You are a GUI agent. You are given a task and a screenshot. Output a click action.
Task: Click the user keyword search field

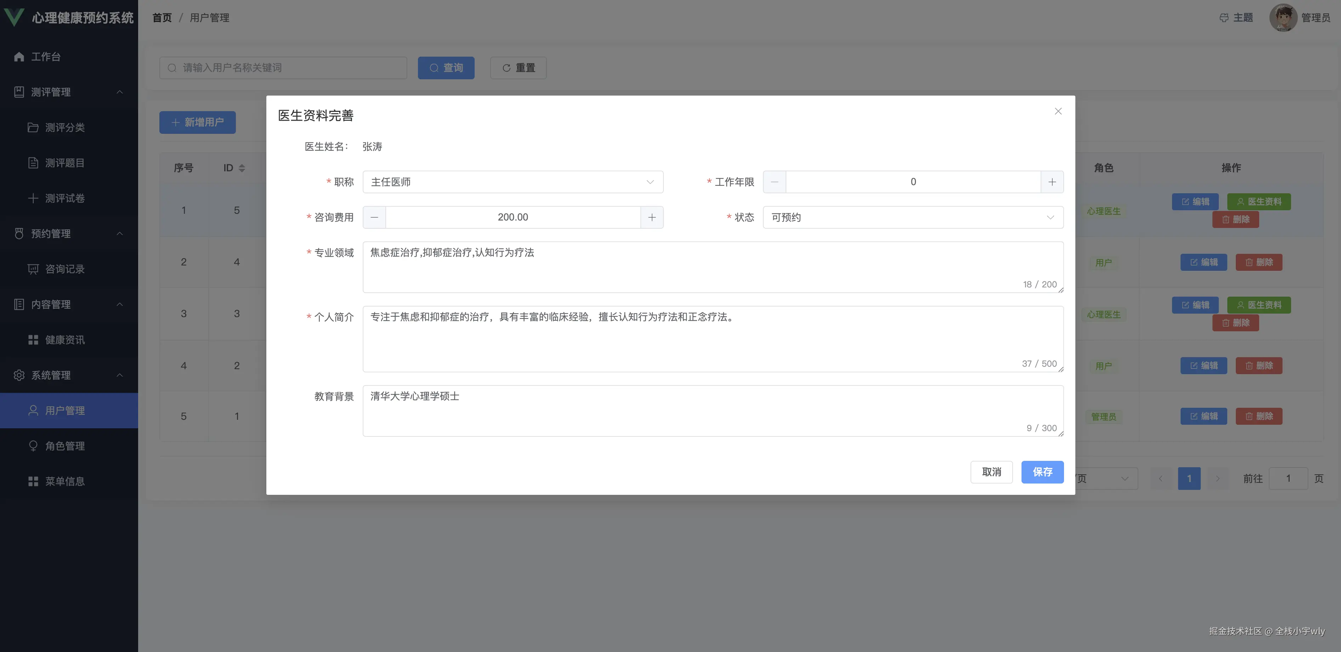(x=283, y=67)
